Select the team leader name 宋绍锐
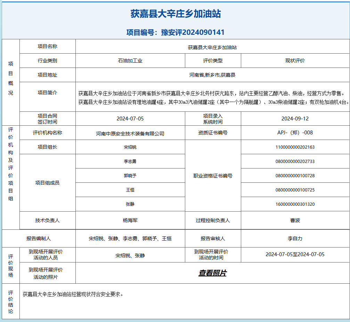This screenshot has height=322, width=350. (x=130, y=147)
